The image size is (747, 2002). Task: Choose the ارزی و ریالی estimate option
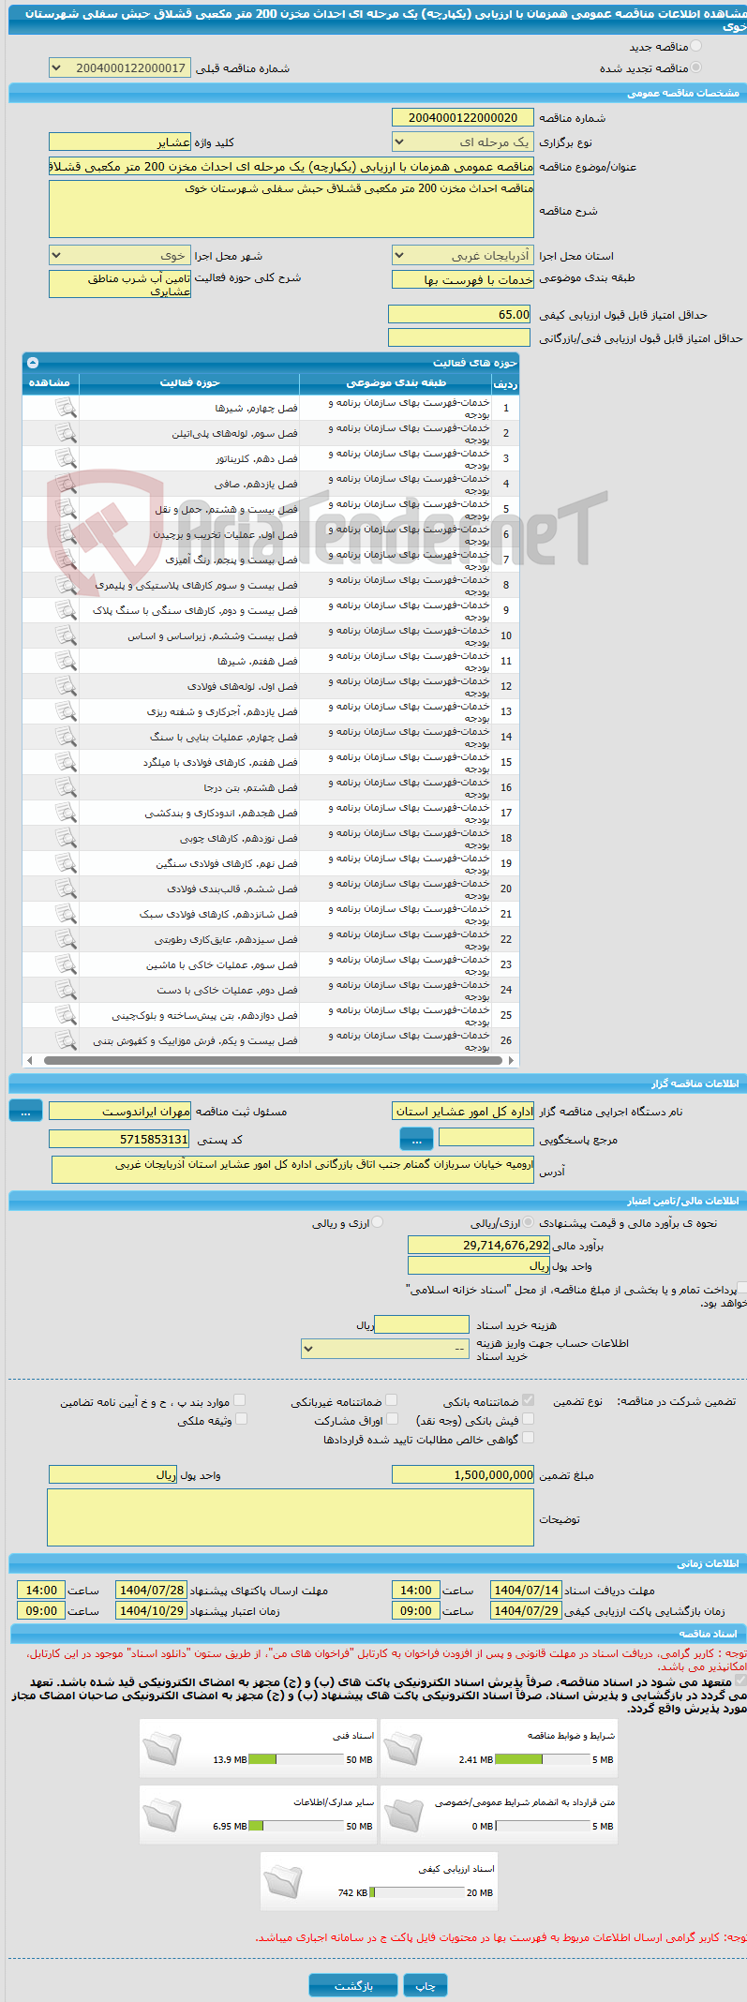[x=377, y=1222]
